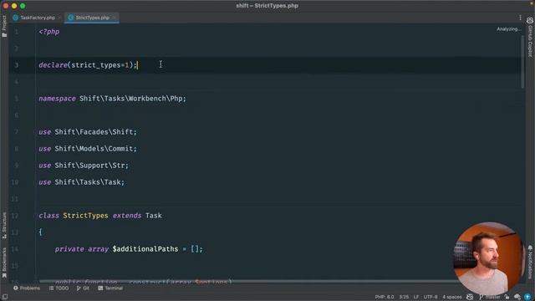The image size is (535, 301).
Task: Change the 4 spaces indent setting
Action: click(x=451, y=297)
